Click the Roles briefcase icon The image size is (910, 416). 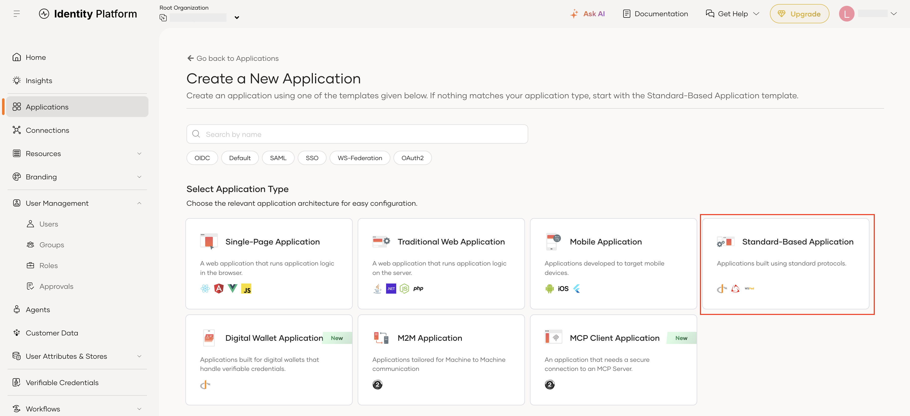coord(30,266)
